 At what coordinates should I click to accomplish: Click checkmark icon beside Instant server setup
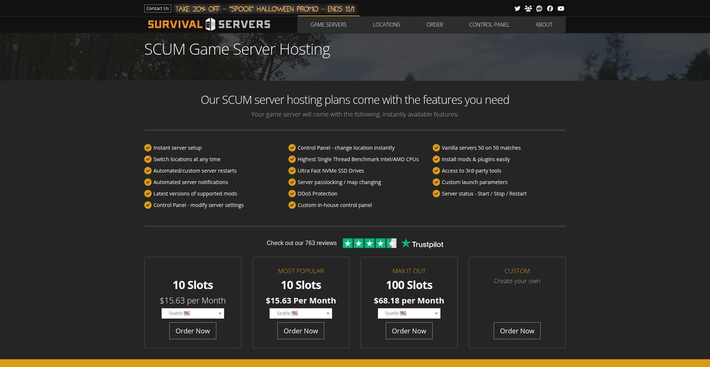click(x=148, y=148)
